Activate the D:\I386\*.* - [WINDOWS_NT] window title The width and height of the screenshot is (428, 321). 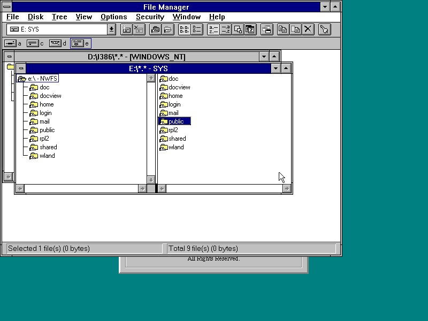tap(136, 57)
